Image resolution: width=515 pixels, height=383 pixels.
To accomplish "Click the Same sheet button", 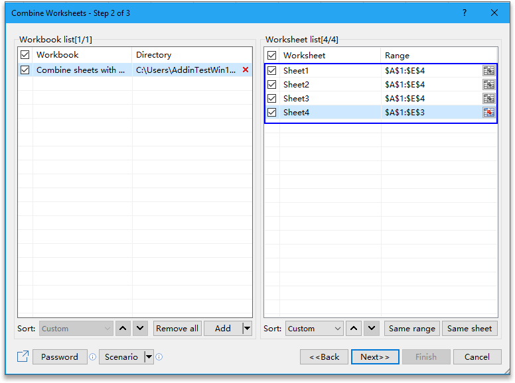I will [x=470, y=328].
